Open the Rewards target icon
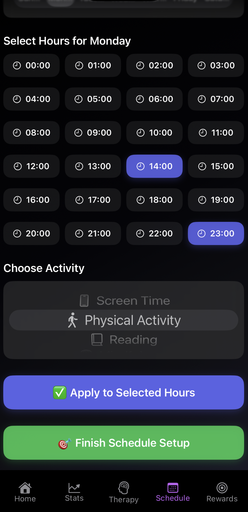 click(222, 488)
